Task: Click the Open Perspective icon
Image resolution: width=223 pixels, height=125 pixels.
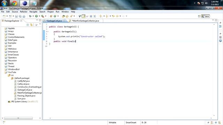Action: click(x=199, y=16)
